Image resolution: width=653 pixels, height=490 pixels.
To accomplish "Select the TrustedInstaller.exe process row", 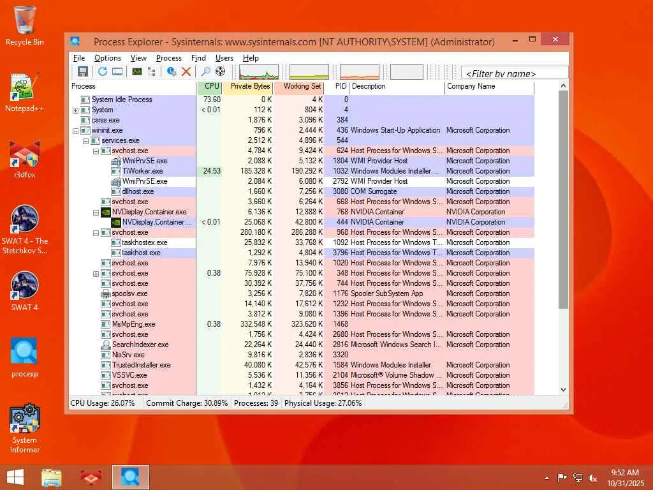I will tap(302, 365).
